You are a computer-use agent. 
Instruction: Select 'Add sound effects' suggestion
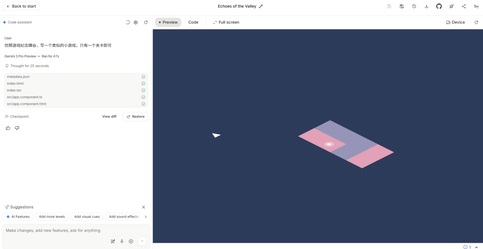124,217
